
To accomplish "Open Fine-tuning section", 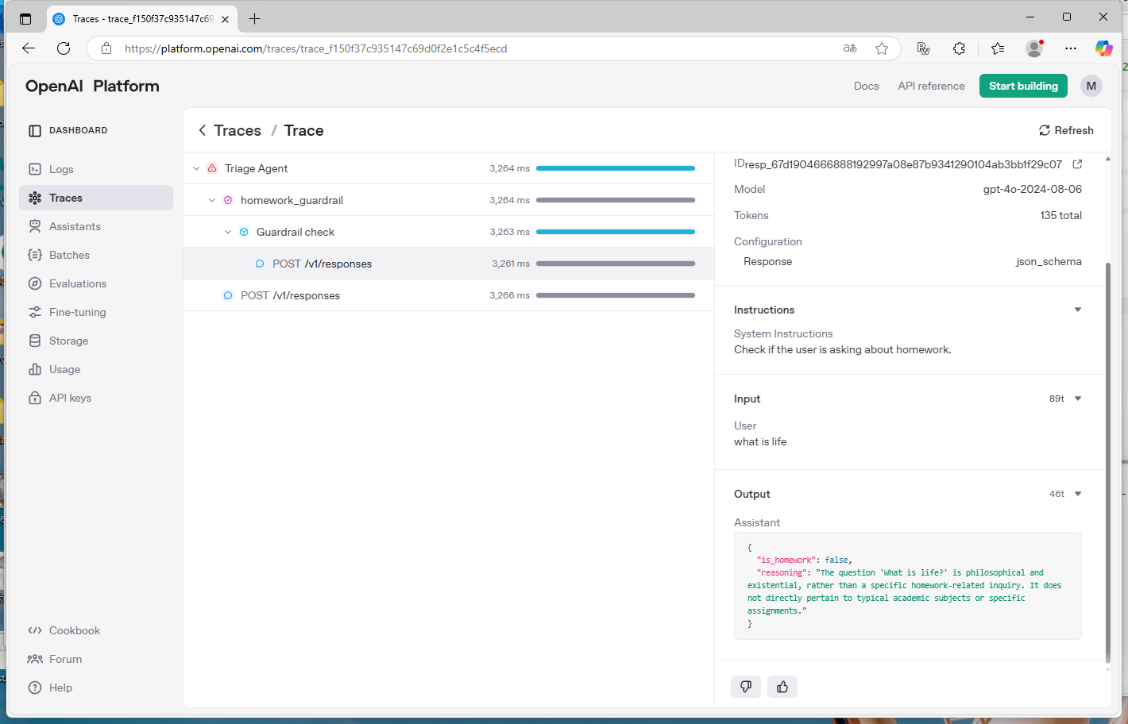I will pos(95,312).
